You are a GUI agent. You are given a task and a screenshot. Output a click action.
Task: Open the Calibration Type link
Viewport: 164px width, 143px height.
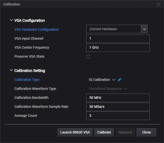pos(27,80)
